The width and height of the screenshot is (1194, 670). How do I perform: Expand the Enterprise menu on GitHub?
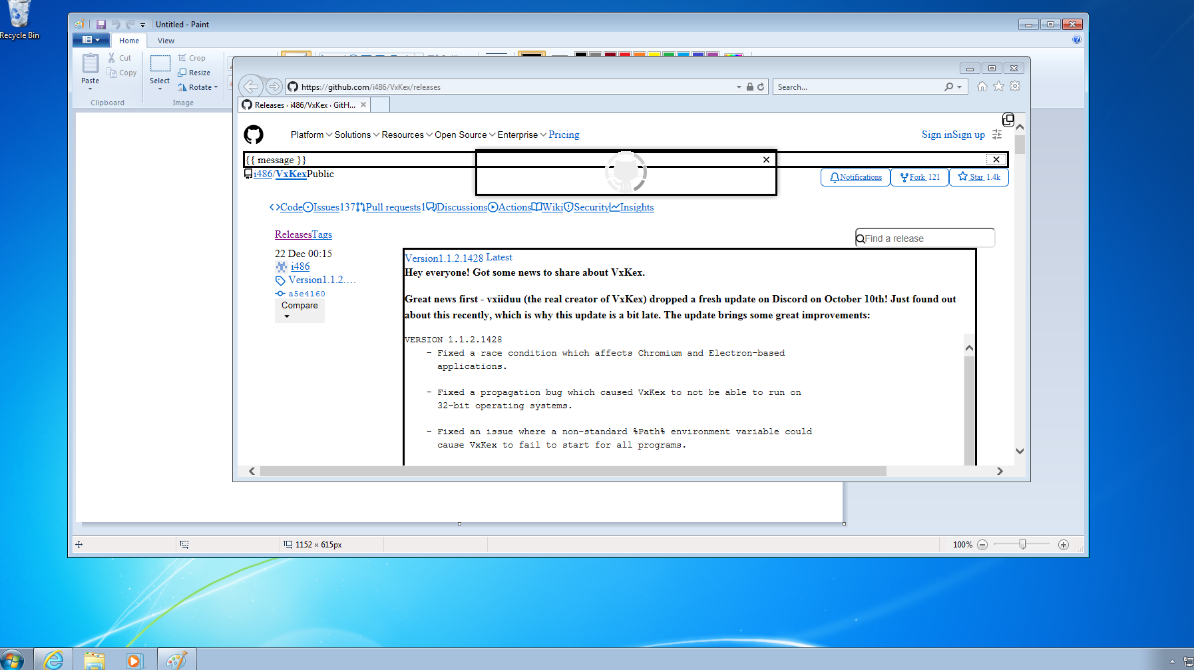click(522, 135)
